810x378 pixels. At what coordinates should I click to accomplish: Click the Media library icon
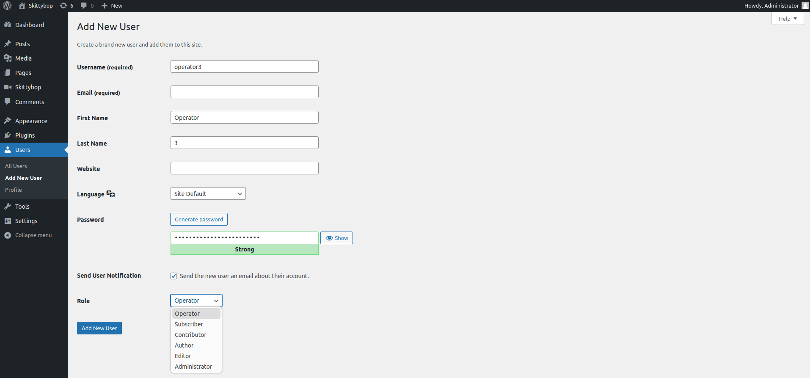(8, 58)
